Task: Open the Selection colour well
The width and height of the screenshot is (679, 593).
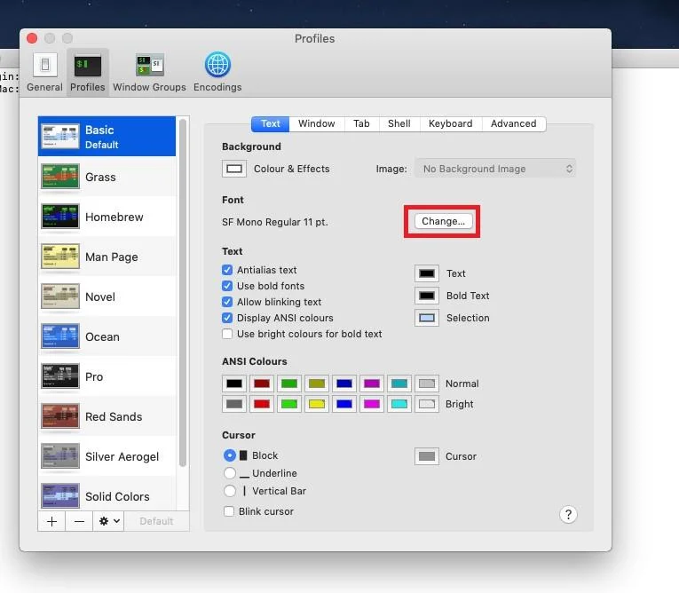Action: [427, 318]
